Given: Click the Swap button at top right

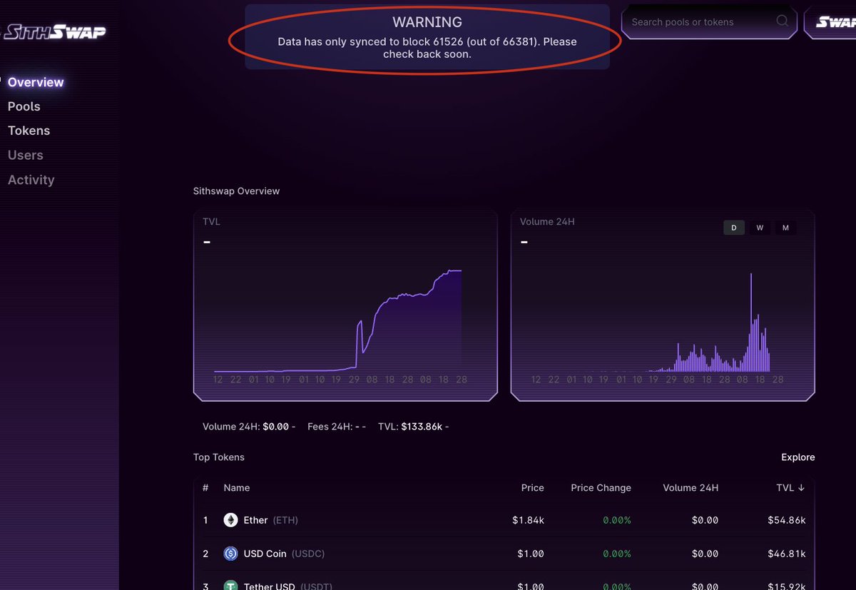Looking at the screenshot, I should pos(831,22).
